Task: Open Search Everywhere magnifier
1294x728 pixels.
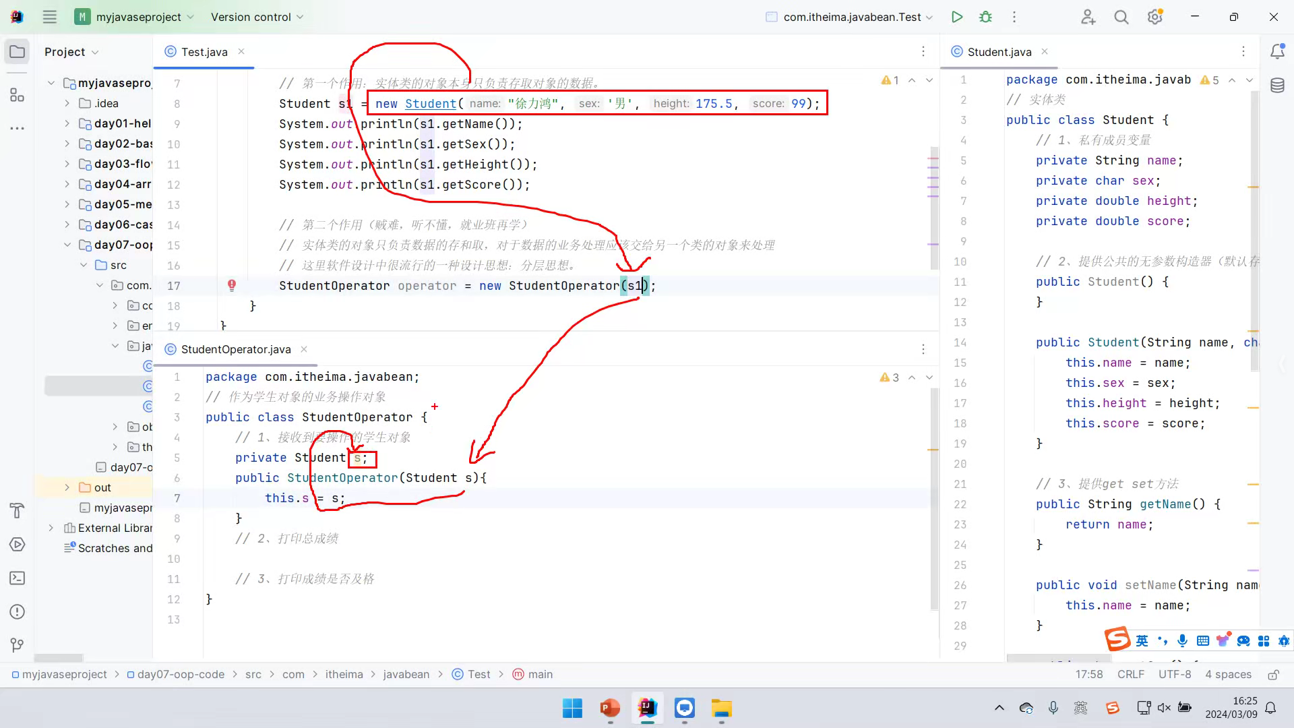Action: tap(1121, 17)
